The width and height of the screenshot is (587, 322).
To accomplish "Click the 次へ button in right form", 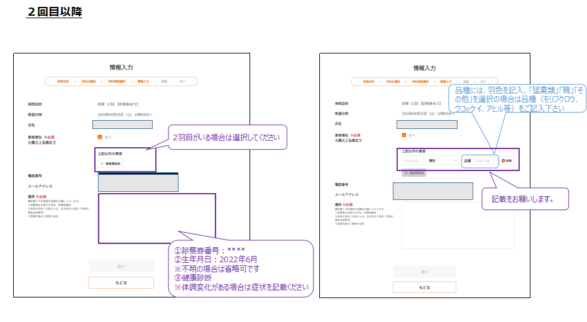I will 425,272.
